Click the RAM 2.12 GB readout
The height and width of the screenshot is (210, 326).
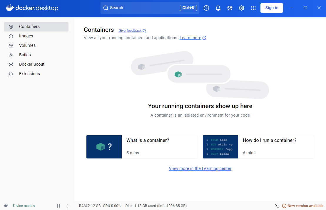tap(90, 206)
